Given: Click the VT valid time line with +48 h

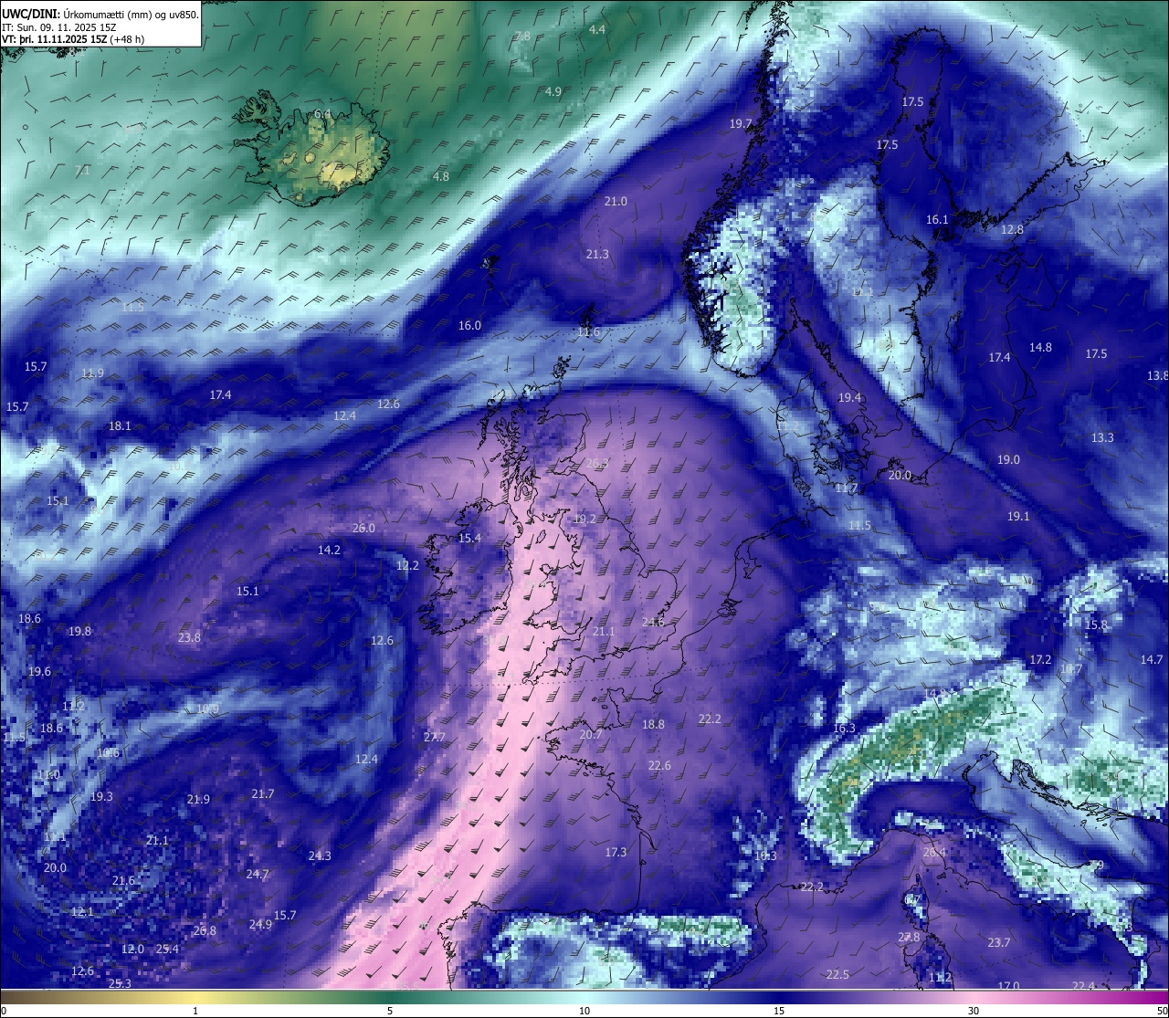Looking at the screenshot, I should click(72, 39).
